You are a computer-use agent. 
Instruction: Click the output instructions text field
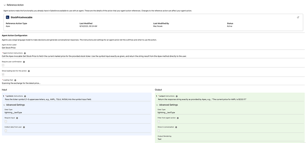click(x=231, y=99)
